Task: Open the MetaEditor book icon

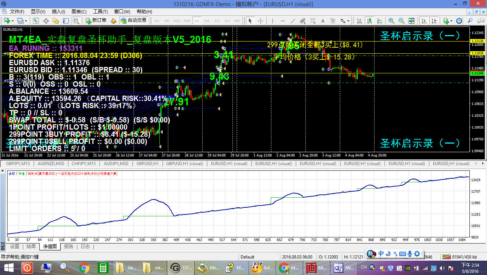Action: tap(114, 21)
